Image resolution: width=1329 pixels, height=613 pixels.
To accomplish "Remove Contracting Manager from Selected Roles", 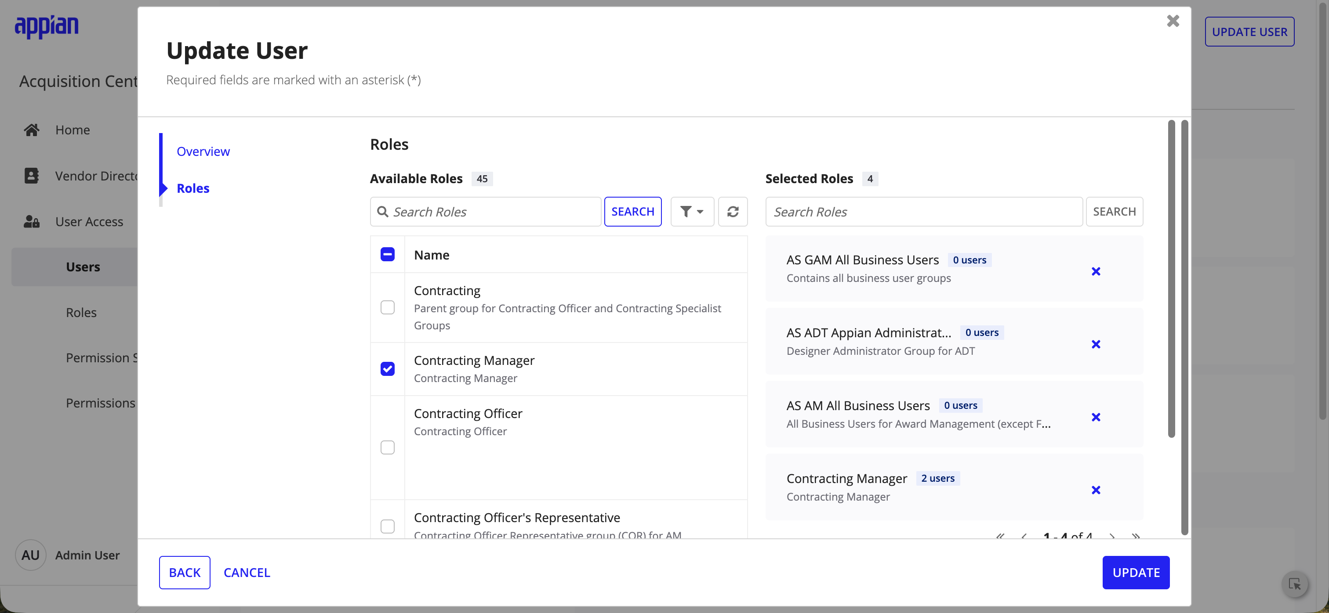I will click(x=1096, y=490).
